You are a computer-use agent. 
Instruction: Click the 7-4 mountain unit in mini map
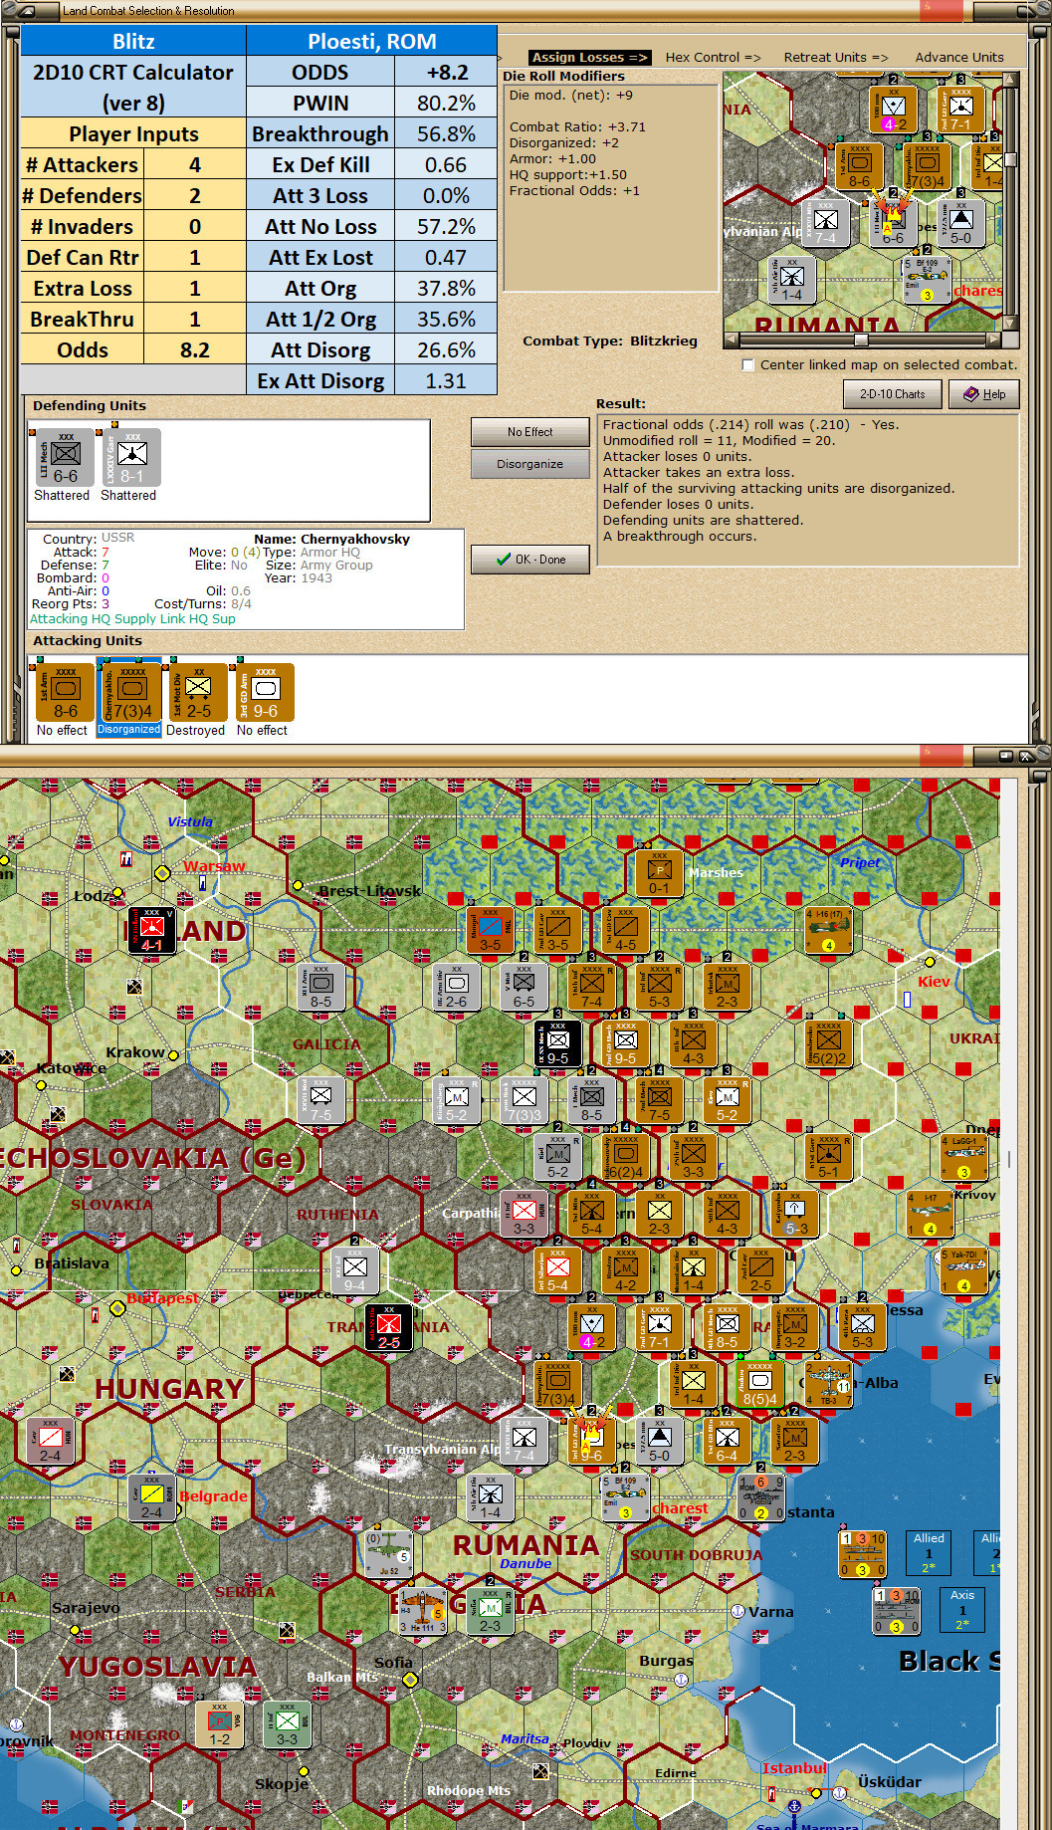coord(826,223)
